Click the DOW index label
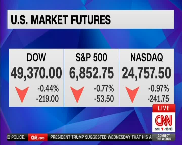The height and width of the screenshot is (145, 182). [x=36, y=58]
